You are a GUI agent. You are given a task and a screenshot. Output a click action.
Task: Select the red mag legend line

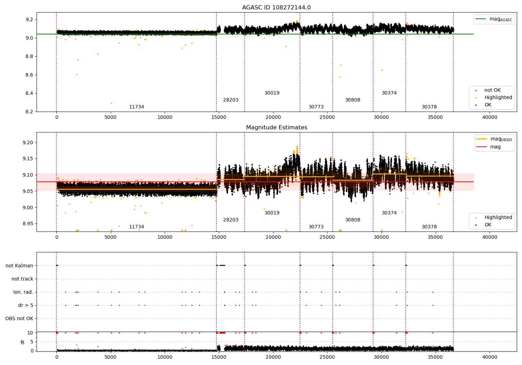click(482, 147)
